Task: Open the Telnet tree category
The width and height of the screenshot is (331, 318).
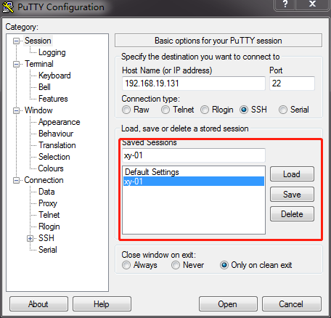Action: [x=49, y=215]
